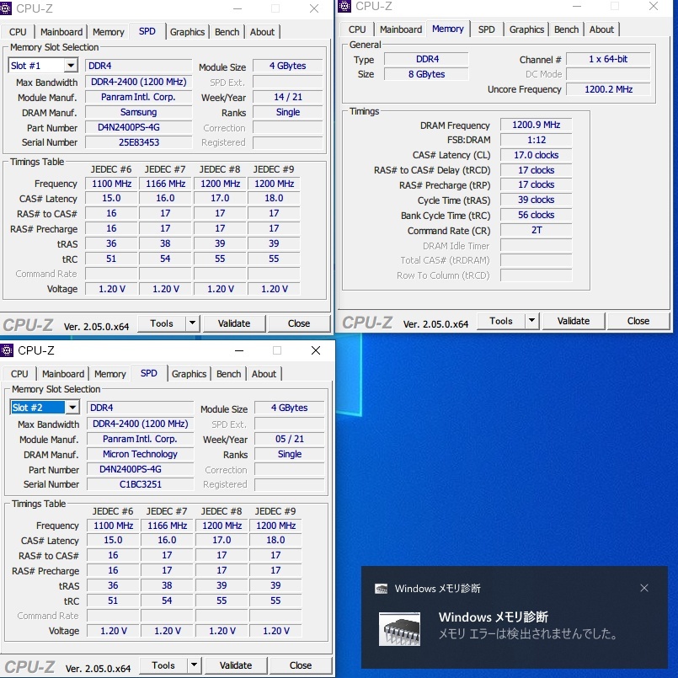The height and width of the screenshot is (678, 678).
Task: Open Bench tab in Memory window
Action: point(567,29)
